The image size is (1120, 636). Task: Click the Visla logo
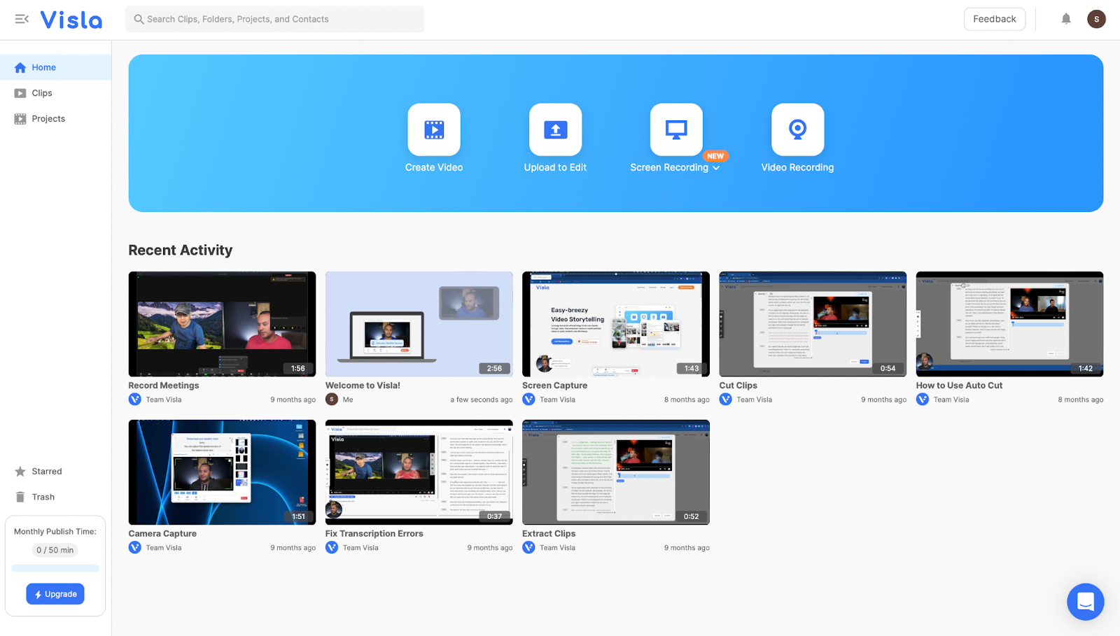[71, 20]
